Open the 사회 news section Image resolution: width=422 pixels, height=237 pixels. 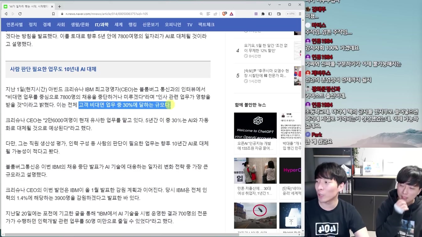61,24
